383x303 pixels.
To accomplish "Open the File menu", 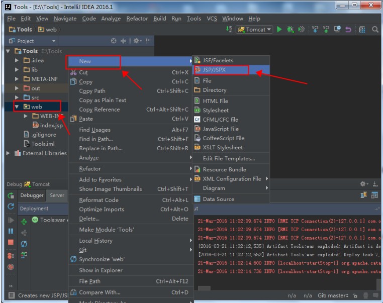I will 11,19.
